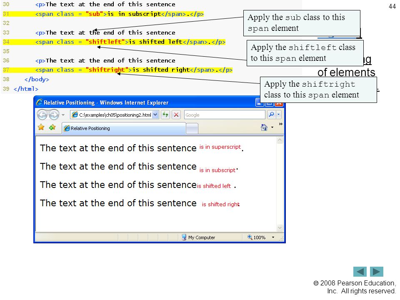
Task: Click the resize grip in the status bar
Action: [x=282, y=239]
